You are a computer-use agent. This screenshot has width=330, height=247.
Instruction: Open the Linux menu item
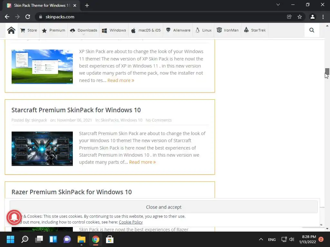203,30
